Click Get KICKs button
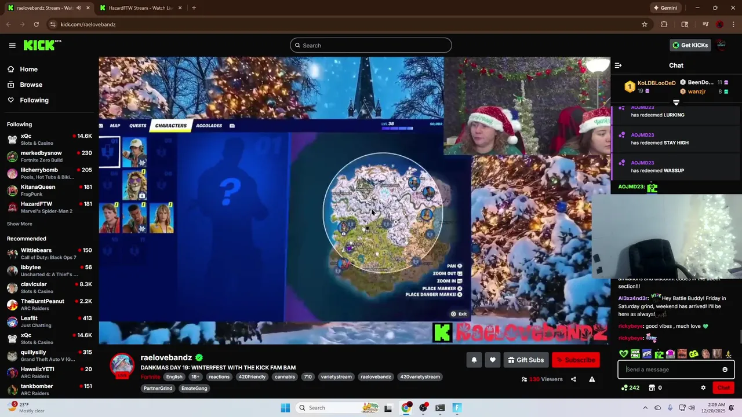The width and height of the screenshot is (742, 417). [690, 45]
